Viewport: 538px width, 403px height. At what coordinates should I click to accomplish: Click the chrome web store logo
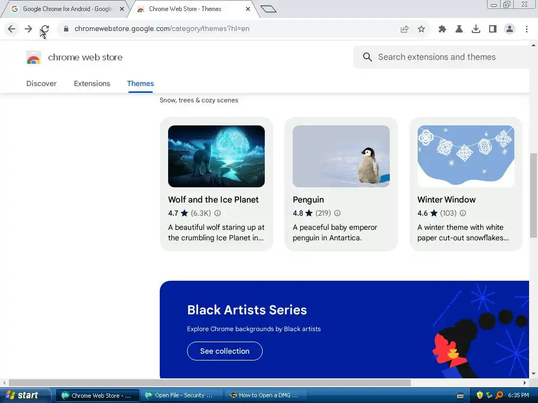[x=34, y=57]
